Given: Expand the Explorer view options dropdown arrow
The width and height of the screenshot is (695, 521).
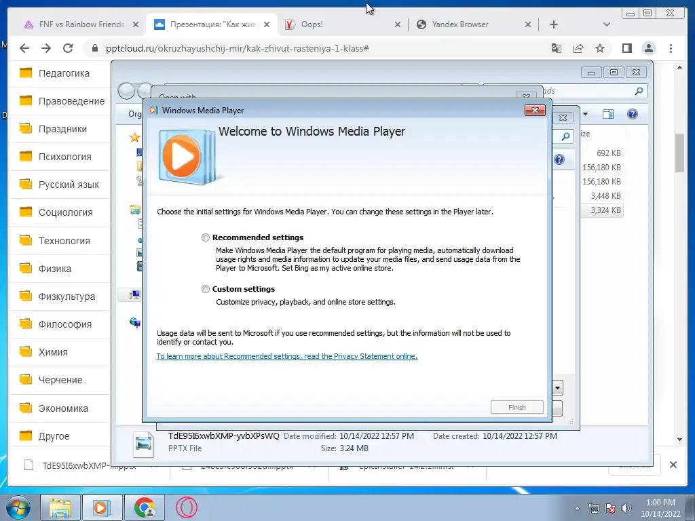Looking at the screenshot, I should coord(585,114).
